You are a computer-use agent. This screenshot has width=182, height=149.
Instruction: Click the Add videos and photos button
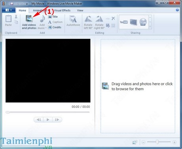[29, 22]
